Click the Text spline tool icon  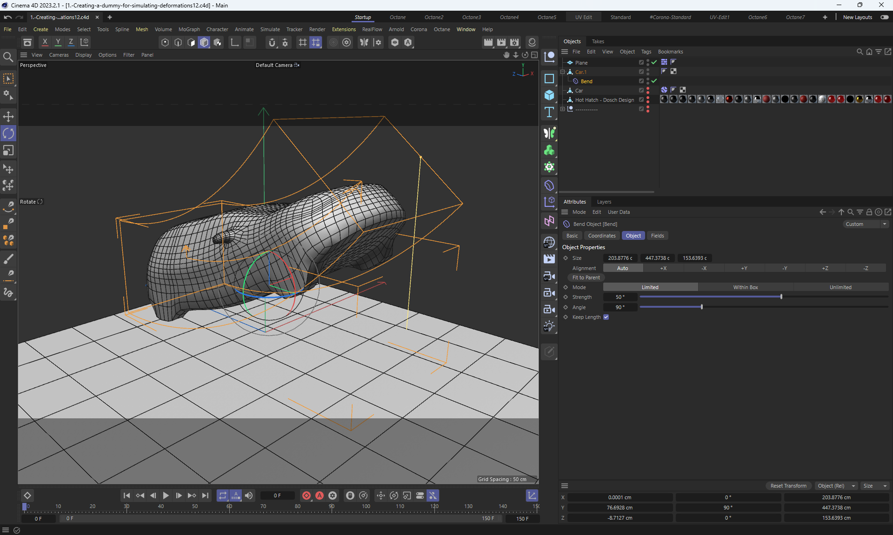tap(549, 112)
